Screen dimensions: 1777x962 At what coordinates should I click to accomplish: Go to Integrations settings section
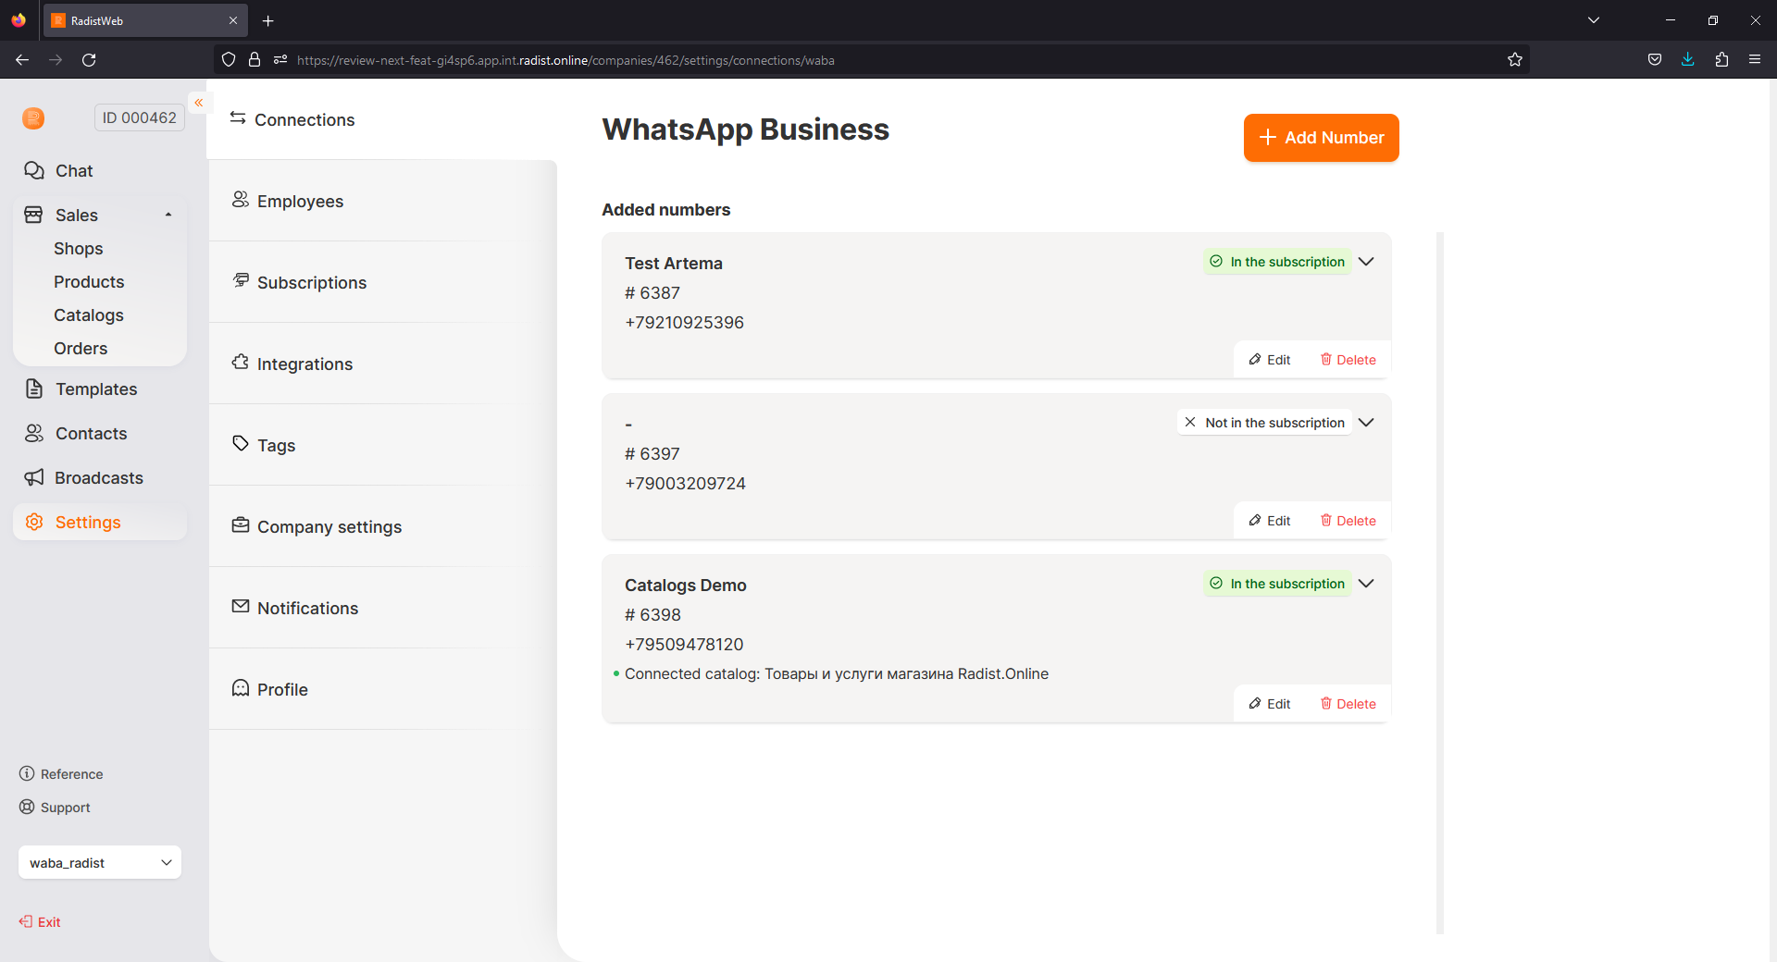(304, 364)
